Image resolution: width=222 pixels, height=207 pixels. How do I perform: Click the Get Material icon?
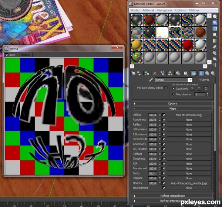pyautogui.click(x=133, y=73)
